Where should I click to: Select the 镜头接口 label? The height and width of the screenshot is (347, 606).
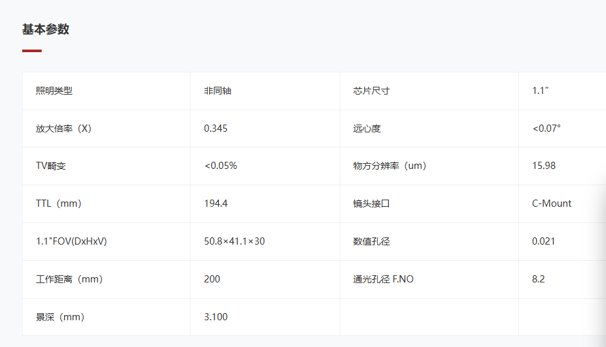[371, 204]
